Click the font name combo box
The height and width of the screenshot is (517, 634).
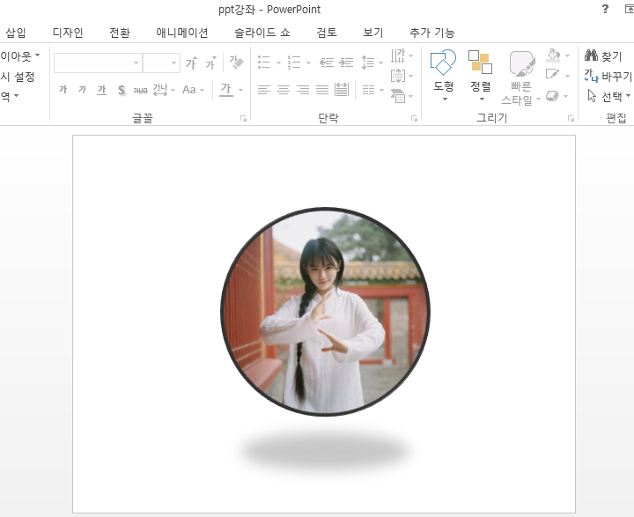[x=98, y=63]
